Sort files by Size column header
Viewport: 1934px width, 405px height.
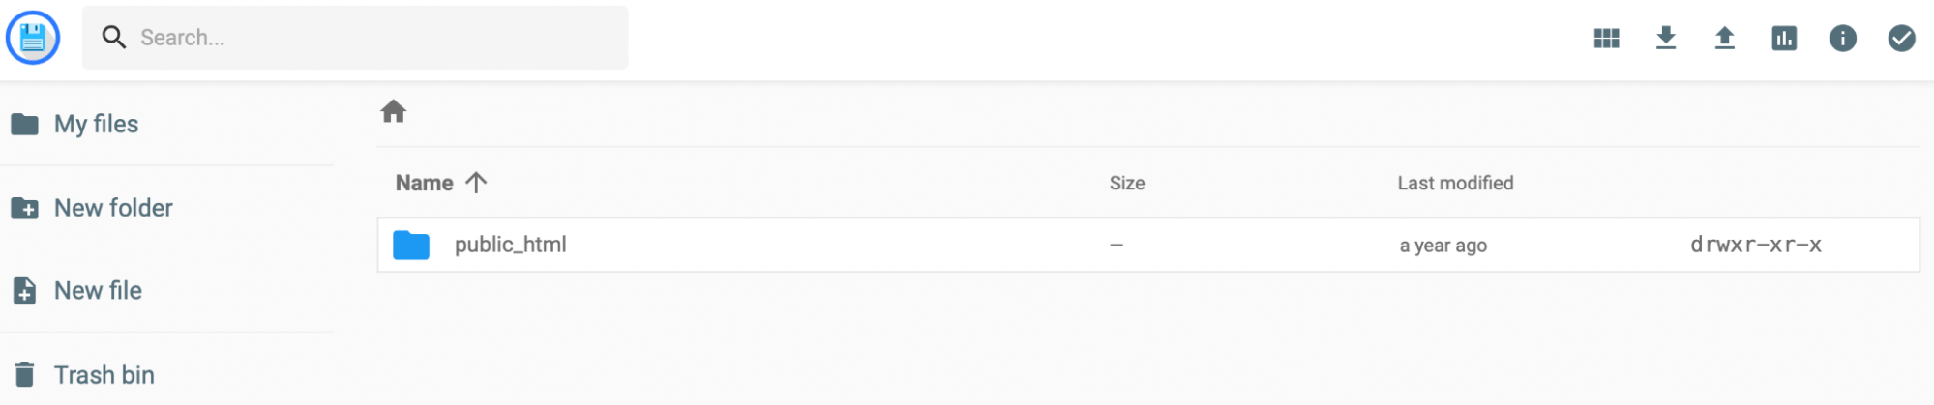pyautogui.click(x=1126, y=183)
